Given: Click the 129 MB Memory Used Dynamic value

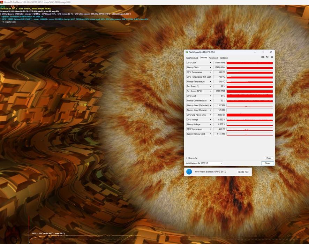Looking at the screenshot, I should (x=219, y=110).
